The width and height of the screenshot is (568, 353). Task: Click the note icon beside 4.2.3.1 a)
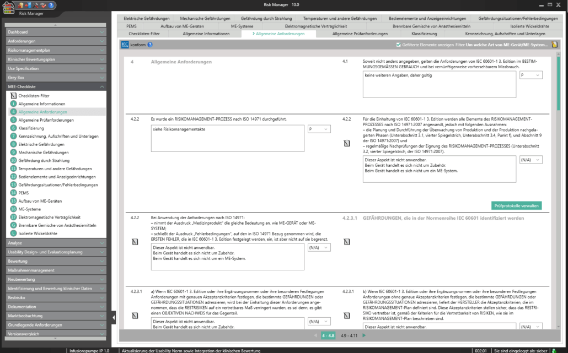(135, 316)
